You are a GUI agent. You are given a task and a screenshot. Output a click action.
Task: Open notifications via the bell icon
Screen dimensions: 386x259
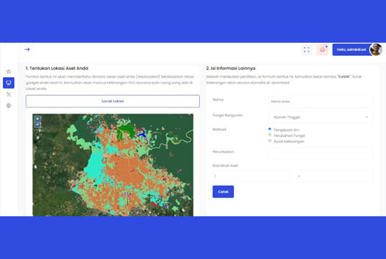click(322, 50)
